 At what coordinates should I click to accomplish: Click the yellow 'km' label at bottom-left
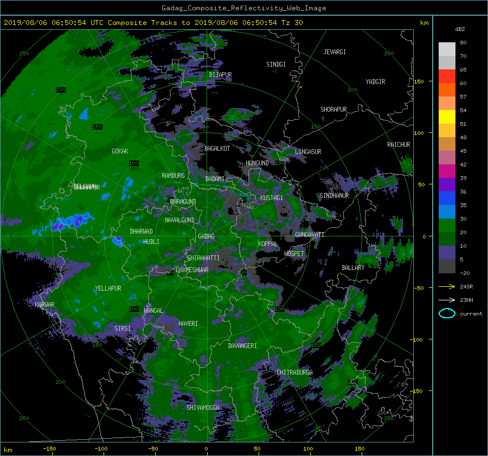(8, 450)
